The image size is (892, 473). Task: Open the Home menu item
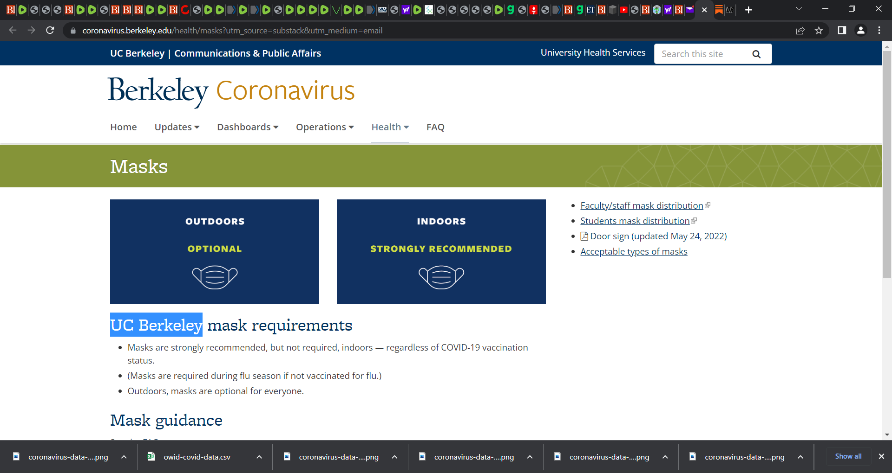coord(124,127)
